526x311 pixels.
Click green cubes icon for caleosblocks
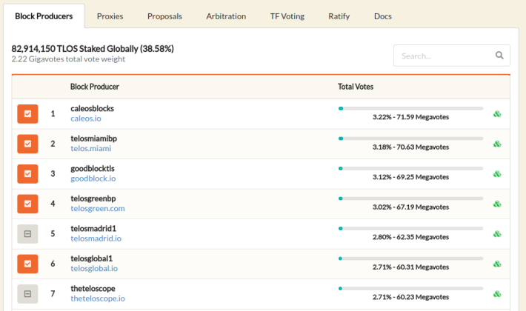(x=497, y=114)
